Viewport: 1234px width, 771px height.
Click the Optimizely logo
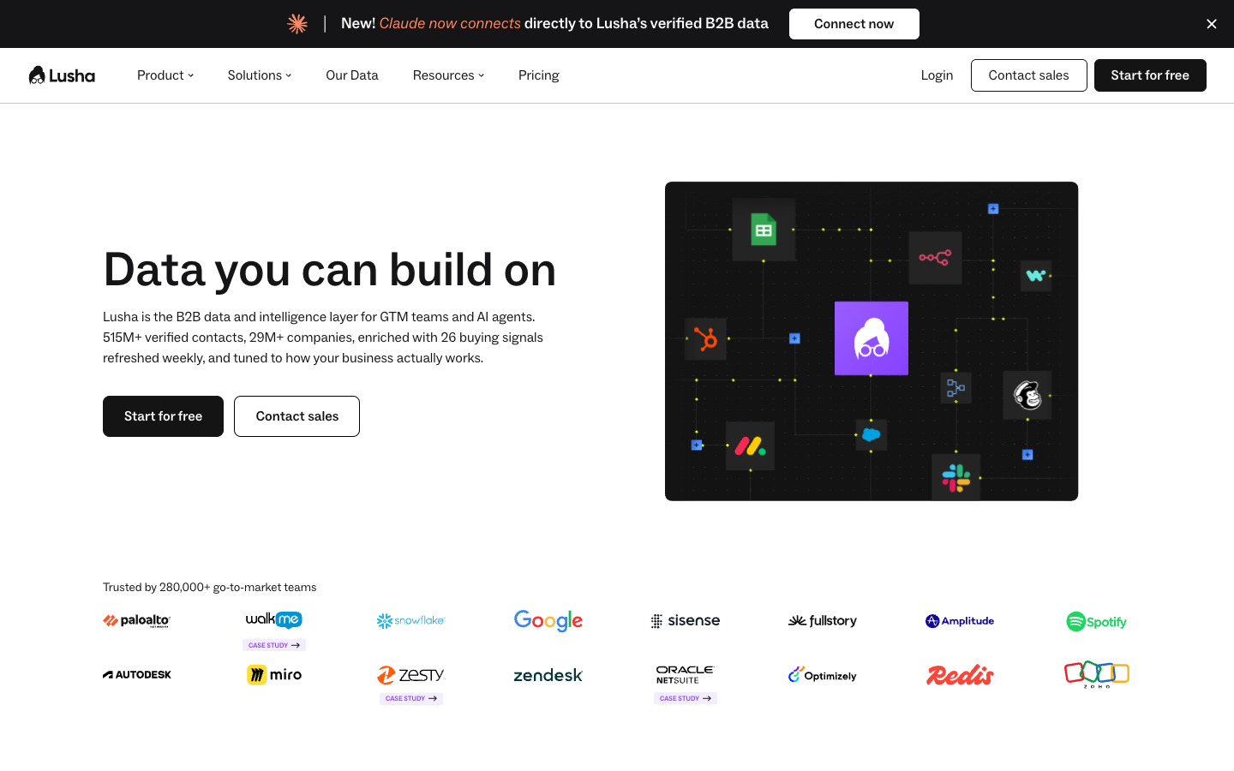tap(823, 675)
